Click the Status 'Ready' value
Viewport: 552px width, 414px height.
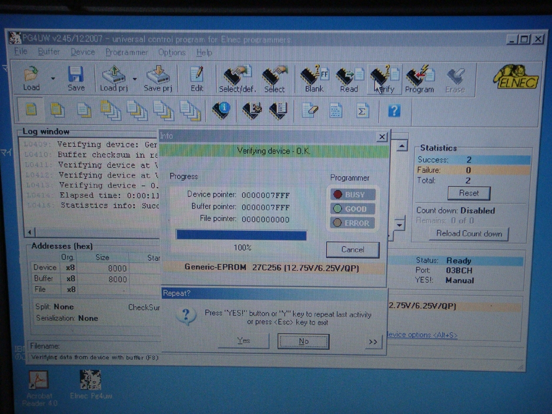coord(459,261)
